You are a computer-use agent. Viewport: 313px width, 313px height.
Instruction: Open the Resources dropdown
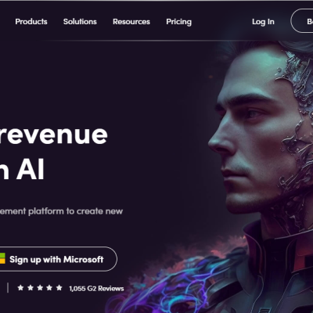point(131,22)
